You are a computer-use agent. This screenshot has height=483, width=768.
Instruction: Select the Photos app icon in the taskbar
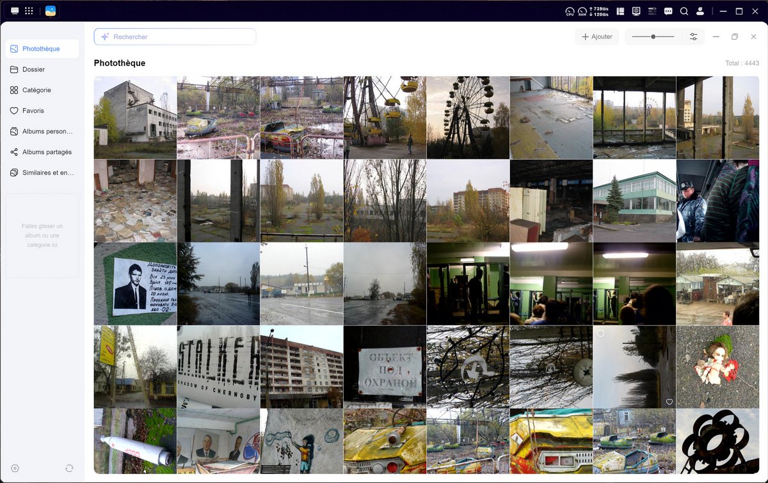click(x=50, y=11)
